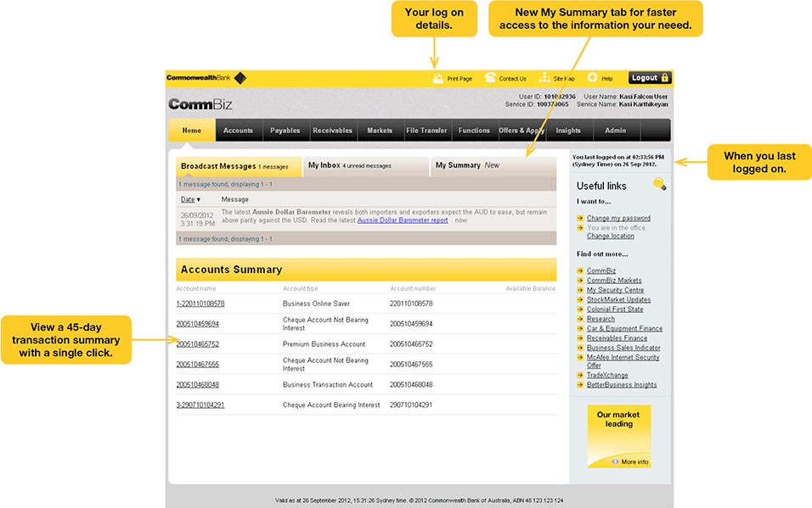Open account 1-220110108578
This screenshot has width=812, height=508.
pos(200,304)
